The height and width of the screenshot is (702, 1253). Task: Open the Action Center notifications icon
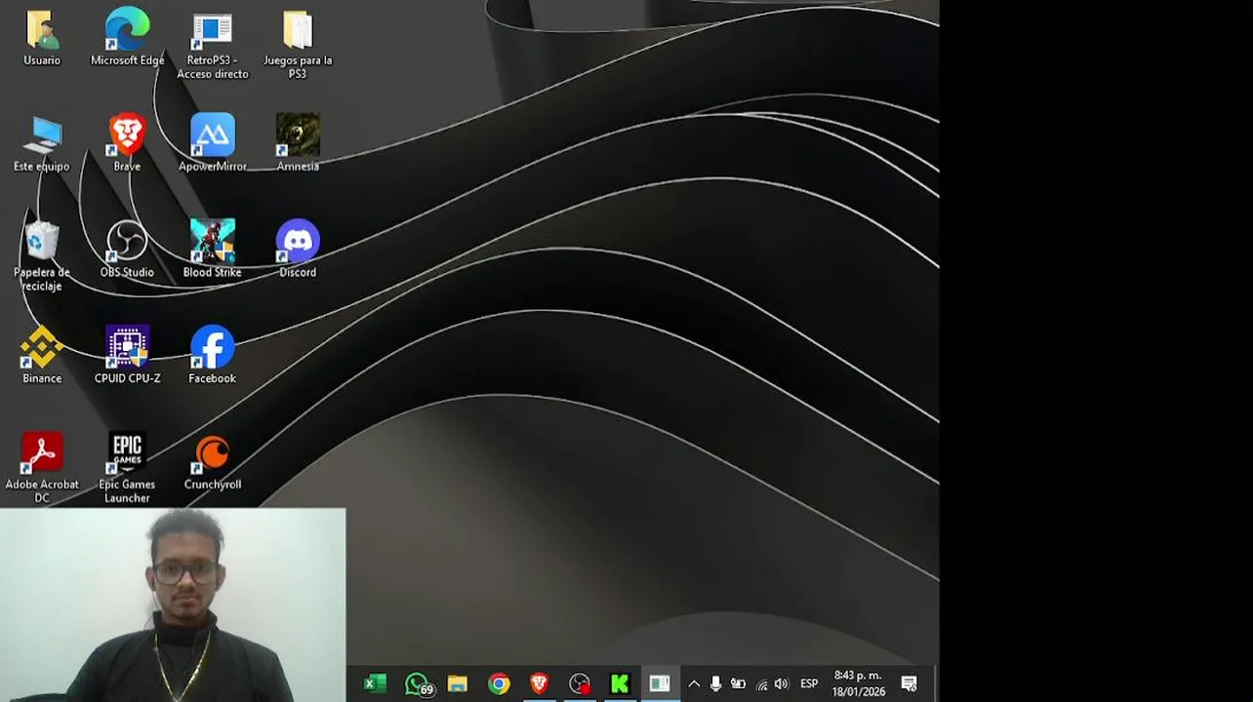click(909, 684)
